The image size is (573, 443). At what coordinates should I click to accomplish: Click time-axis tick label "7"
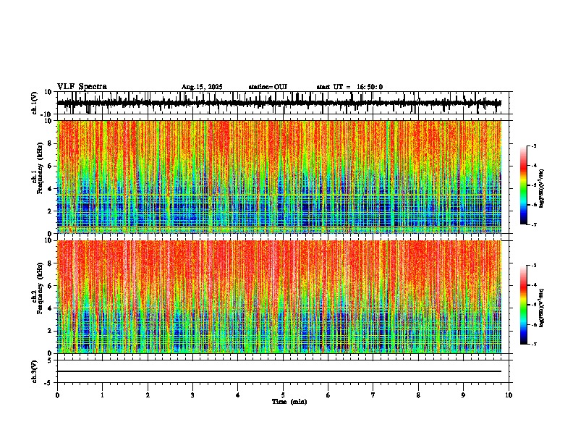(x=373, y=395)
